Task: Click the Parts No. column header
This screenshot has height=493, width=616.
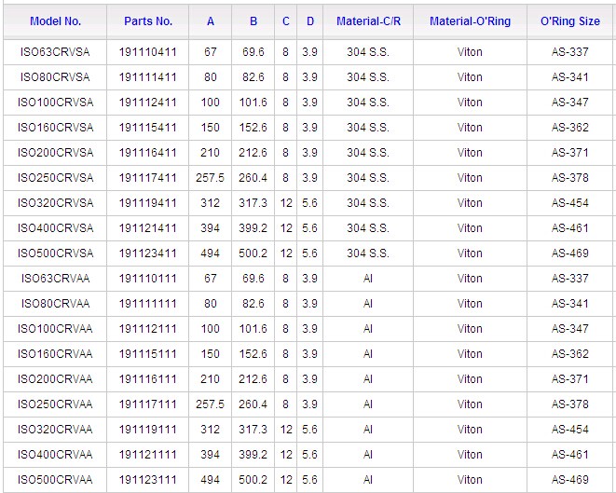Action: click(148, 21)
